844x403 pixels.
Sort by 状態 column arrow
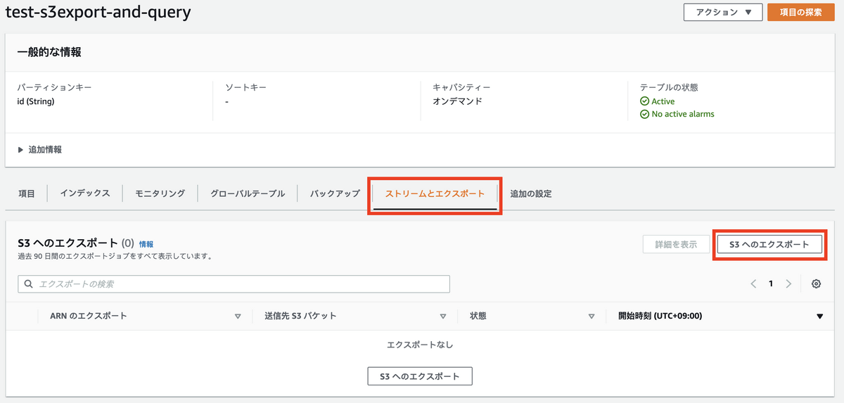click(x=592, y=316)
